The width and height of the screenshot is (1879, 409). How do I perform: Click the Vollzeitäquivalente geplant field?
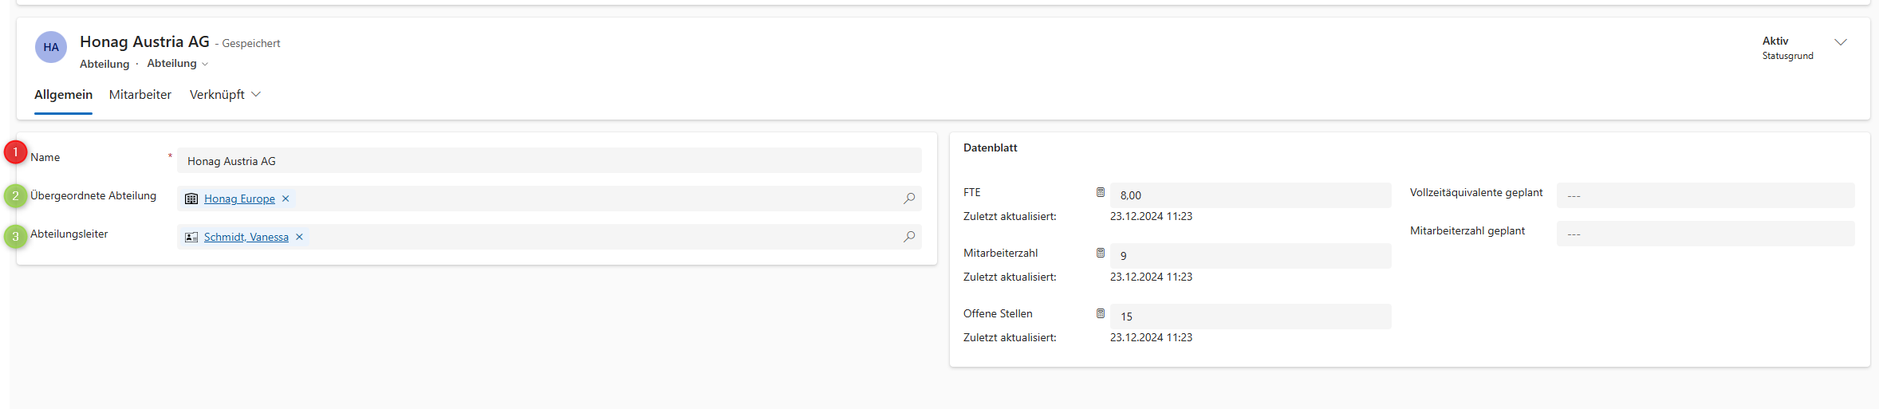1705,195
